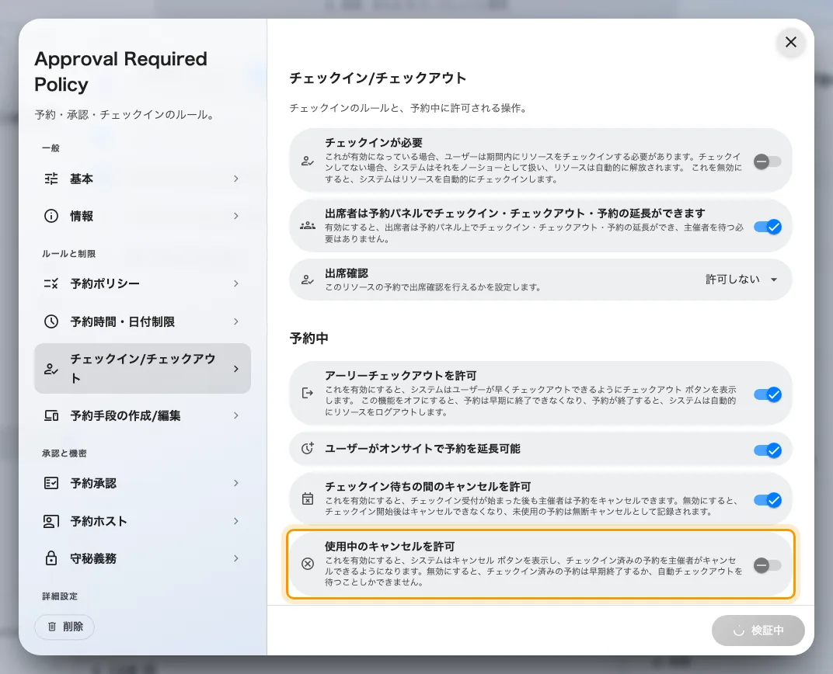Expand the 基本 chevron arrow
833x674 pixels.
tap(236, 179)
